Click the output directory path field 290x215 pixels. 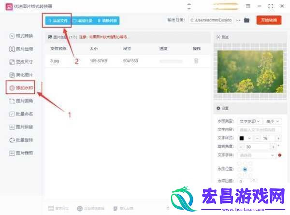211,20
